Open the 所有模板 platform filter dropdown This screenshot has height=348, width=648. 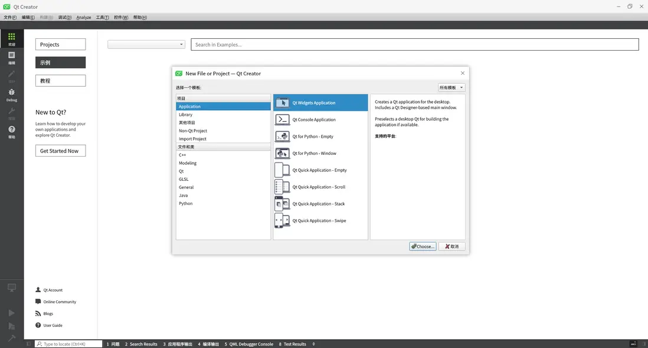click(451, 87)
